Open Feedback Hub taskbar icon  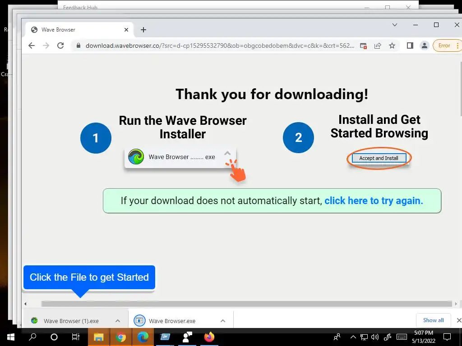coord(187,337)
